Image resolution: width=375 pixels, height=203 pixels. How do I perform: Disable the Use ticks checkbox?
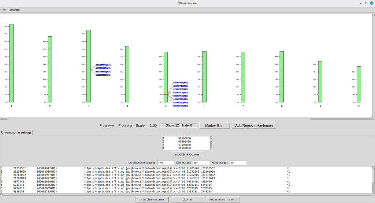coord(120,125)
